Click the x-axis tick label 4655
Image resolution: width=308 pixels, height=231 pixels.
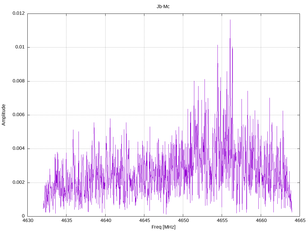(x=222, y=220)
